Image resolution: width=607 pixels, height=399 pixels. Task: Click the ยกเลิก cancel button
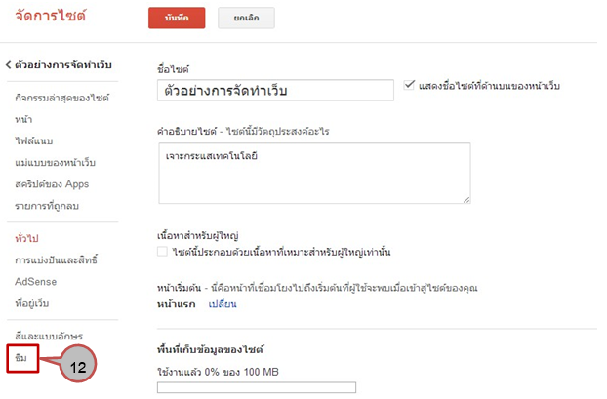(246, 18)
